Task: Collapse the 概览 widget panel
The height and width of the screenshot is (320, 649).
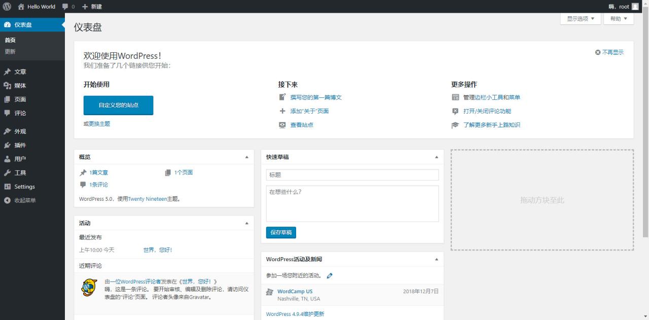Action: (x=247, y=157)
